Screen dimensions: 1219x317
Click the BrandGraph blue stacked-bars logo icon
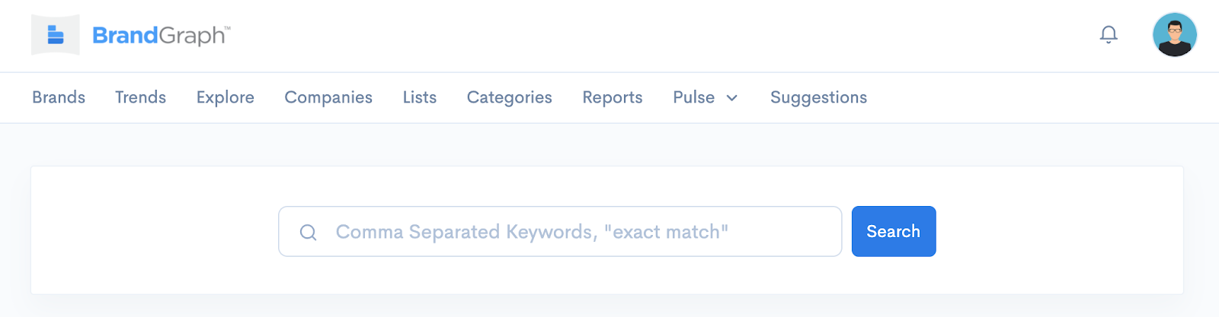tap(56, 35)
